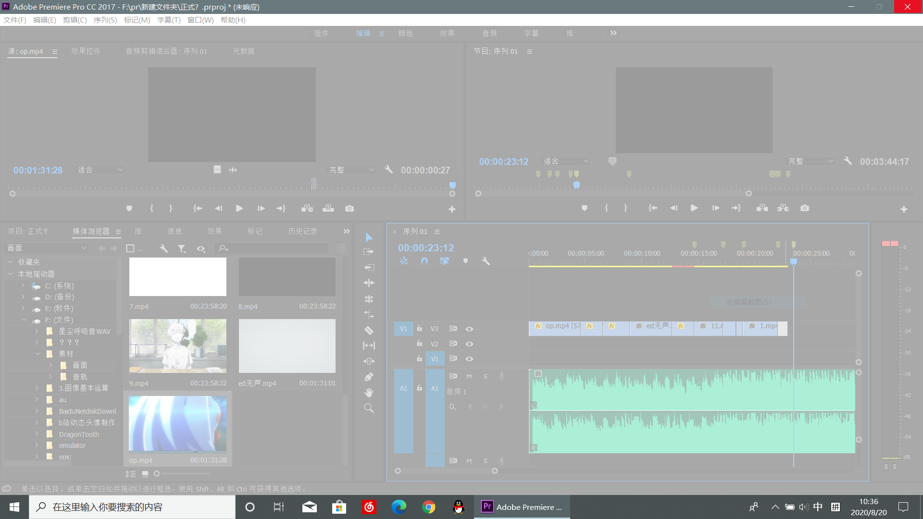Export frame from Program monitor

pyautogui.click(x=805, y=208)
